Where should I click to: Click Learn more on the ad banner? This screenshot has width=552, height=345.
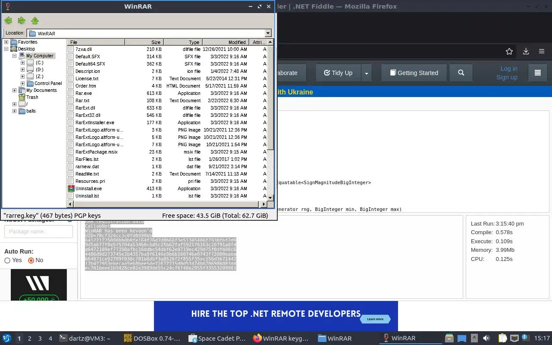tap(375, 319)
